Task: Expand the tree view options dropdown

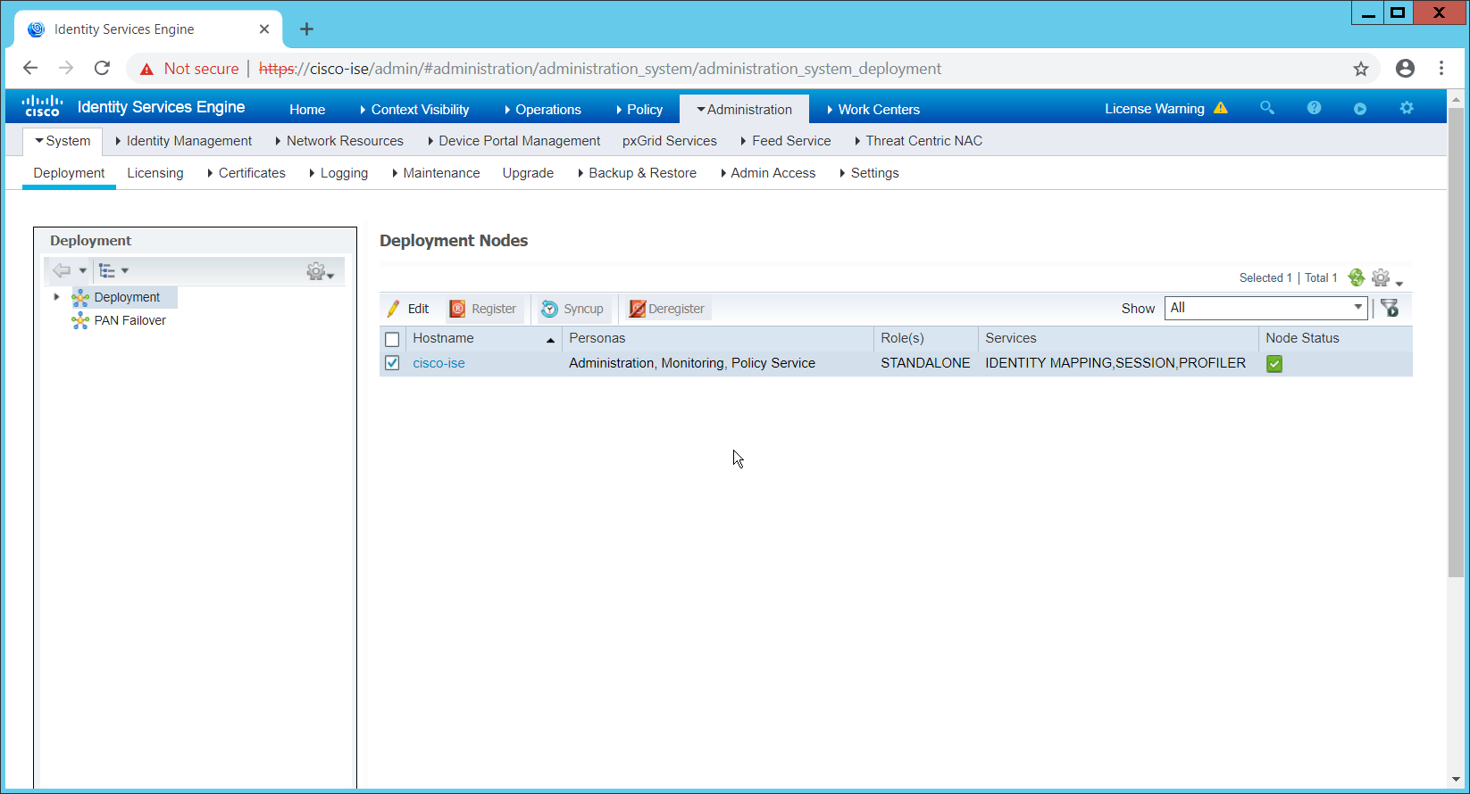Action: [113, 270]
